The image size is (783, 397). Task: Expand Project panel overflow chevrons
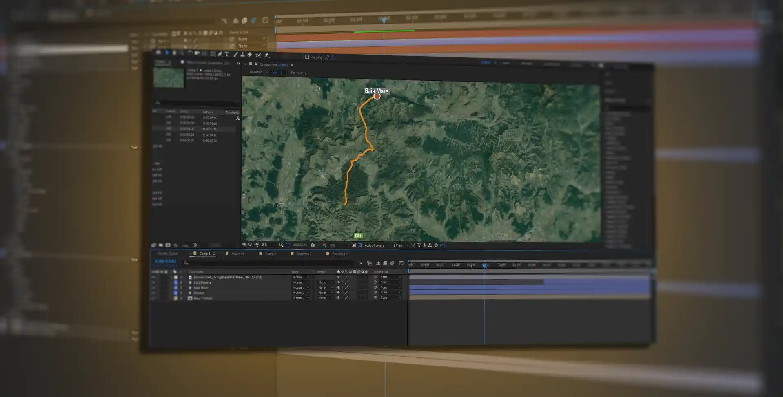[x=238, y=64]
